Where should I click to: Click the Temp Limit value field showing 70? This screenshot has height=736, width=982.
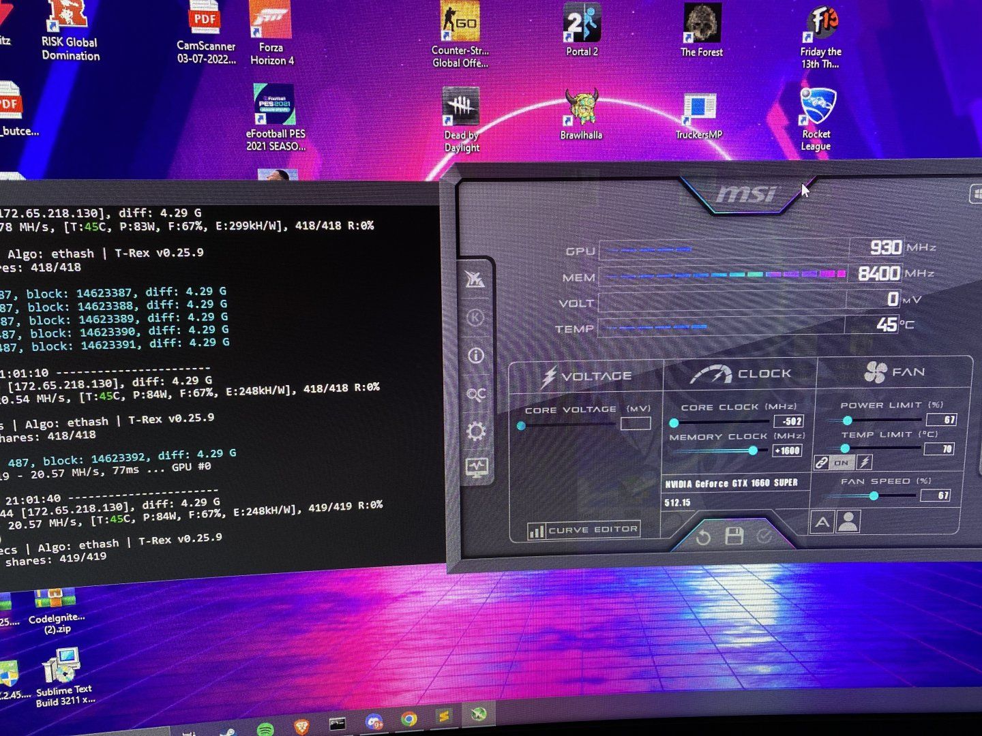939,449
